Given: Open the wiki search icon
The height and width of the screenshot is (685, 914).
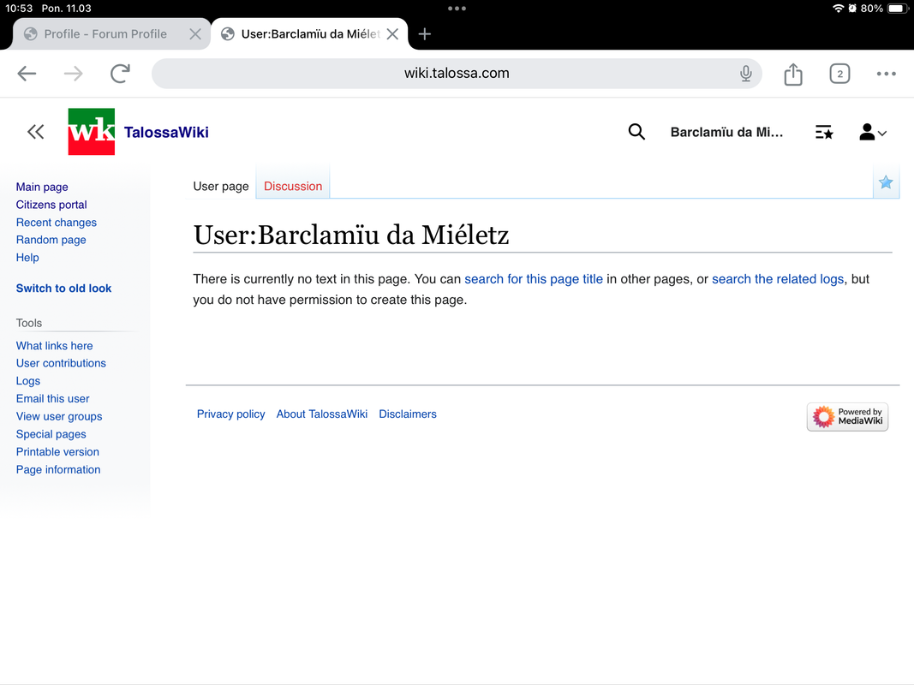Looking at the screenshot, I should click(636, 132).
